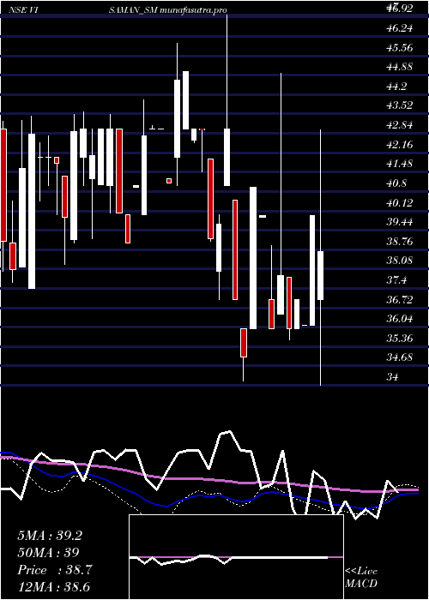Screen dimensions: 429x600
Task: Click the 43.52 price axis label
Action: (400, 105)
